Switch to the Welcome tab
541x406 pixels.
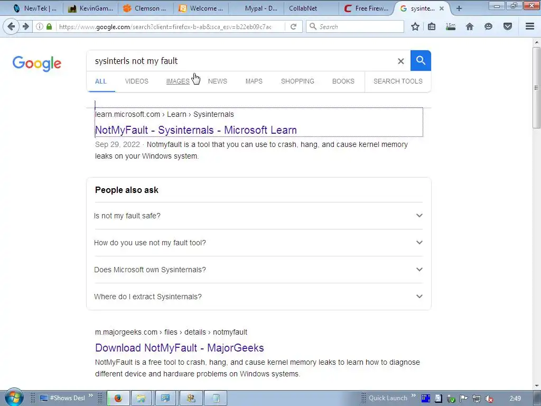201,8
